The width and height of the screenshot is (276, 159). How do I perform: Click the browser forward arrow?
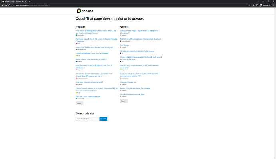[6, 5]
